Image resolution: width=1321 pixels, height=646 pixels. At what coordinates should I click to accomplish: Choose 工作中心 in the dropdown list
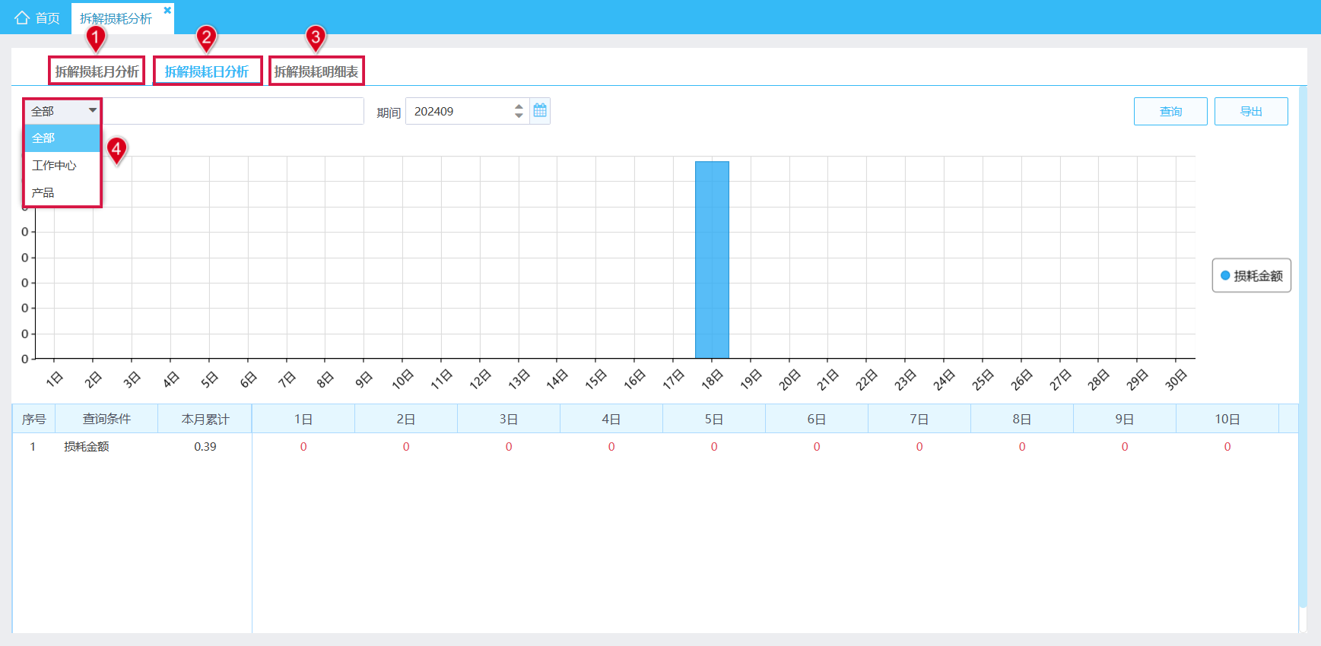pos(62,166)
